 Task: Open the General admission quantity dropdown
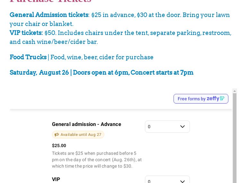[163, 127]
